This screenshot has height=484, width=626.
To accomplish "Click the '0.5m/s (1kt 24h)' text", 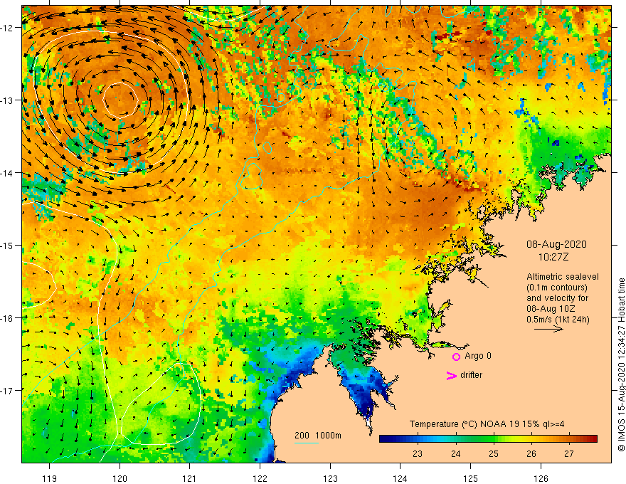I will (558, 320).
